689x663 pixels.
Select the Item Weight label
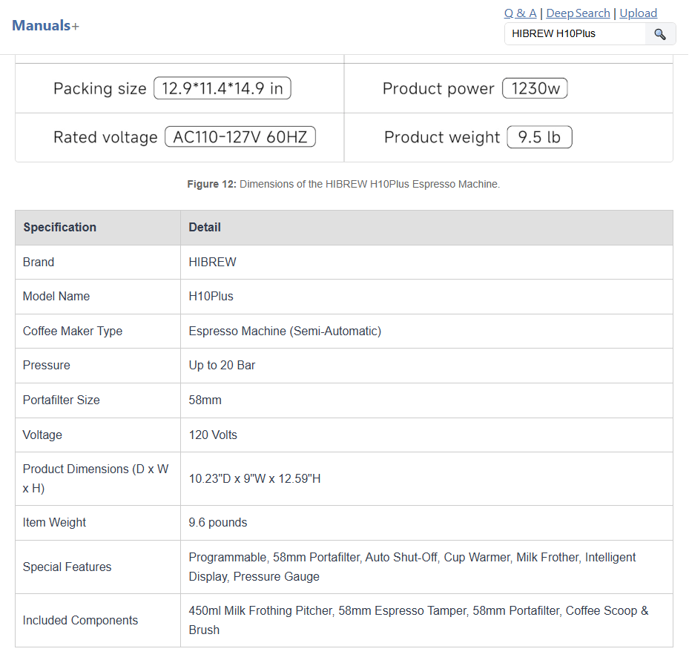click(54, 523)
